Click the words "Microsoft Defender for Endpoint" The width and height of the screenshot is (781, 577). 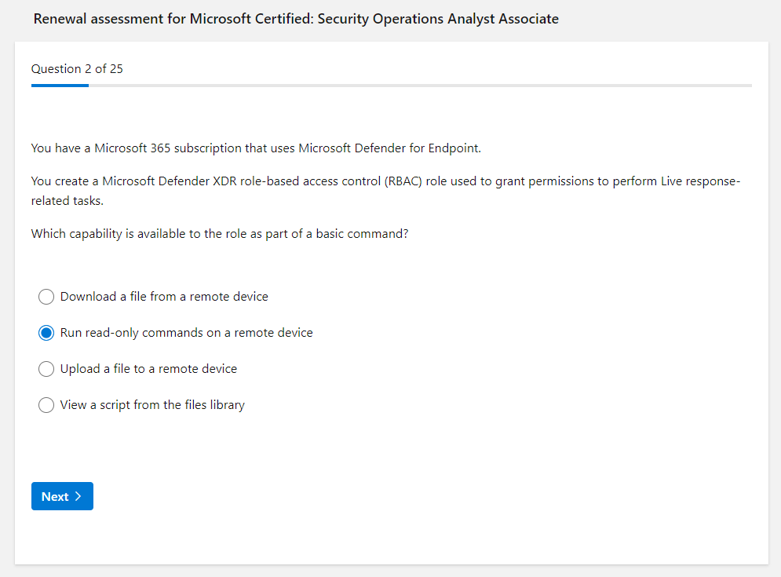click(x=389, y=148)
